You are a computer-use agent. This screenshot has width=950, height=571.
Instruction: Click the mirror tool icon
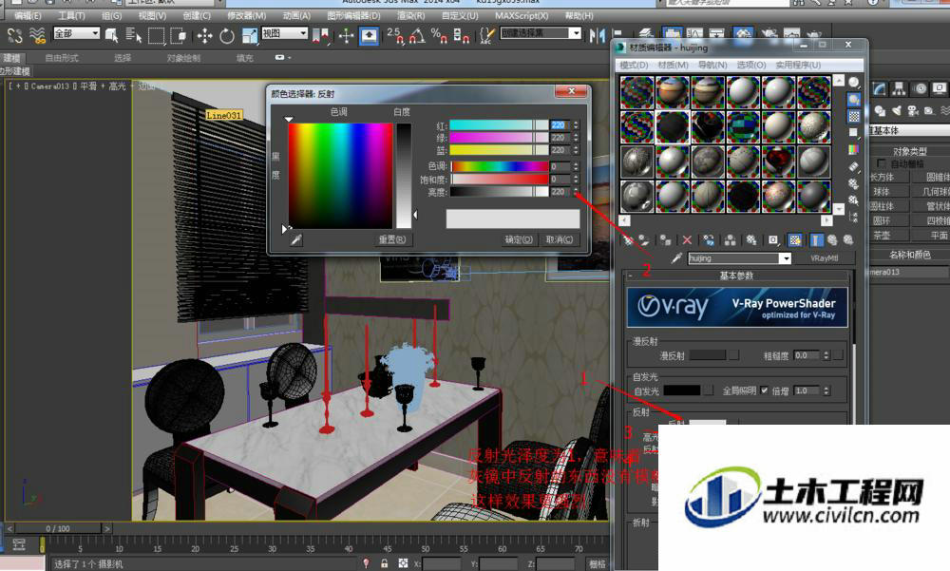(x=598, y=36)
